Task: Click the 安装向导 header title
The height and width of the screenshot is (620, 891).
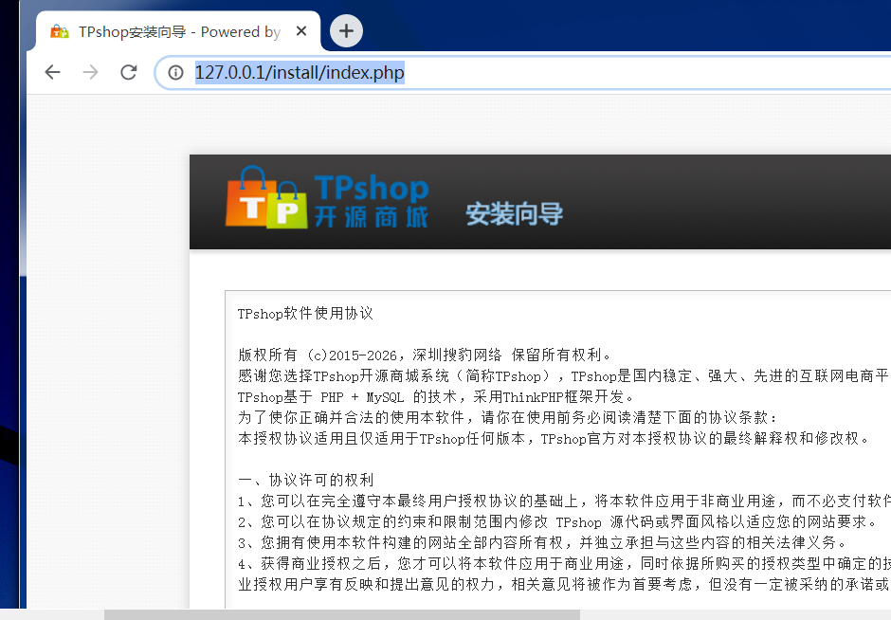Action: pyautogui.click(x=515, y=214)
